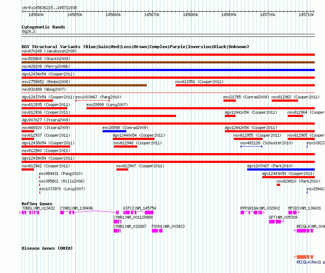The height and width of the screenshot is (273, 325).
Task: Click the orange RECQL4 OMIM gene glyph
Action: point(304,257)
